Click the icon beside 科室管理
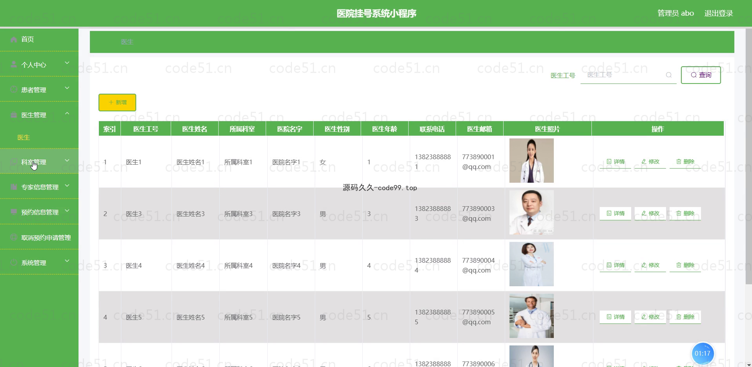752x367 pixels. pyautogui.click(x=14, y=162)
